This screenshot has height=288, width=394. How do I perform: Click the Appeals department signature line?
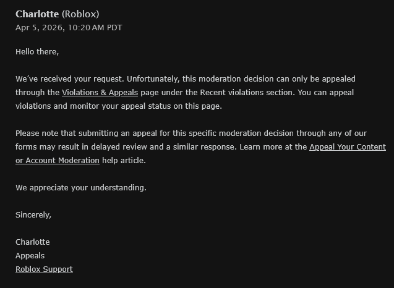(30, 256)
